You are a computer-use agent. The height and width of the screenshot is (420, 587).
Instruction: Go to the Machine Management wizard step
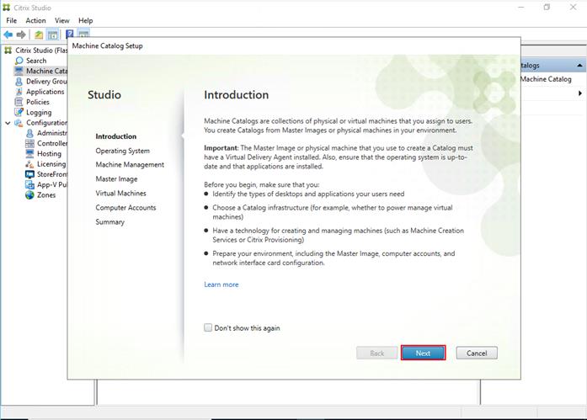130,165
